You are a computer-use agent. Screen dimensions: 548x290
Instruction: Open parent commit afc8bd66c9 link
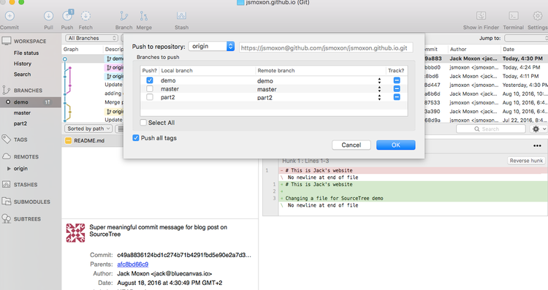click(132, 264)
